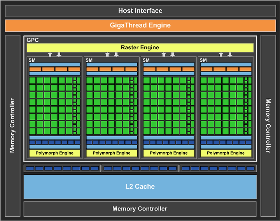
Task: Click the up arrow above the leftmost SM
Action: coord(50,54)
